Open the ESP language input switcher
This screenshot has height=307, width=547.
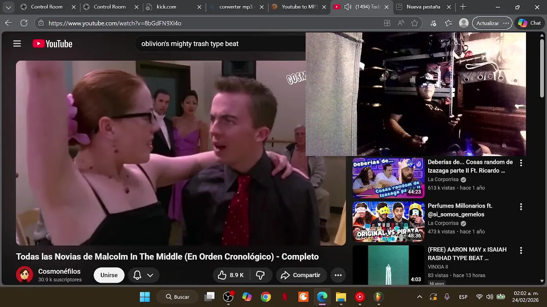click(463, 297)
